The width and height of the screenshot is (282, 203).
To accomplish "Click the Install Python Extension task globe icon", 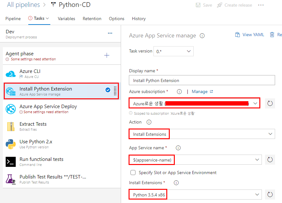I will [x=11, y=91].
